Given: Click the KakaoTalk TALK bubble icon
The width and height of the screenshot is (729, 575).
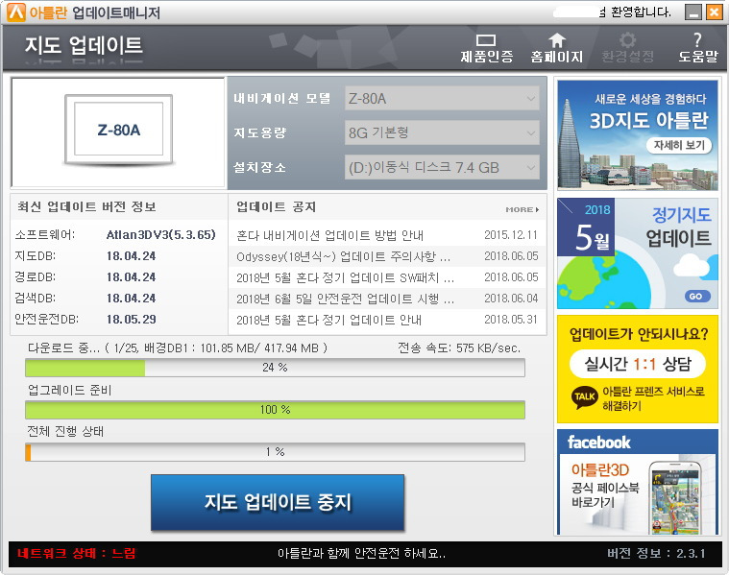Looking at the screenshot, I should [x=584, y=397].
